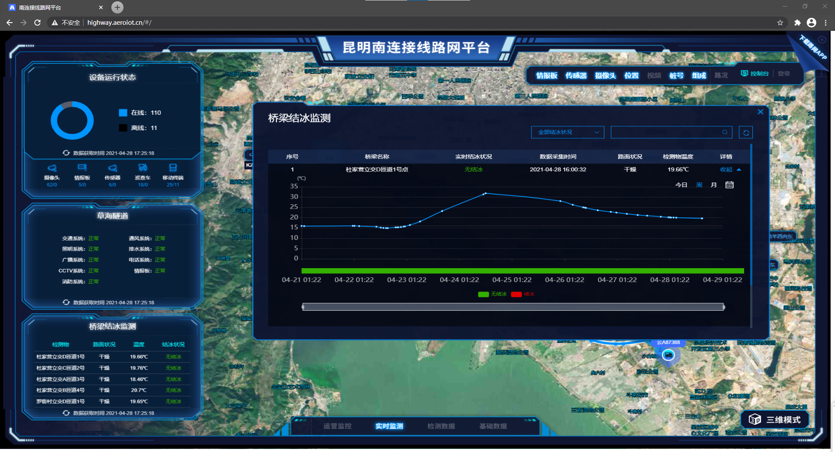The height and width of the screenshot is (452, 835).
Task: Toggle the 无结冰 legend series in chart
Action: point(492,294)
